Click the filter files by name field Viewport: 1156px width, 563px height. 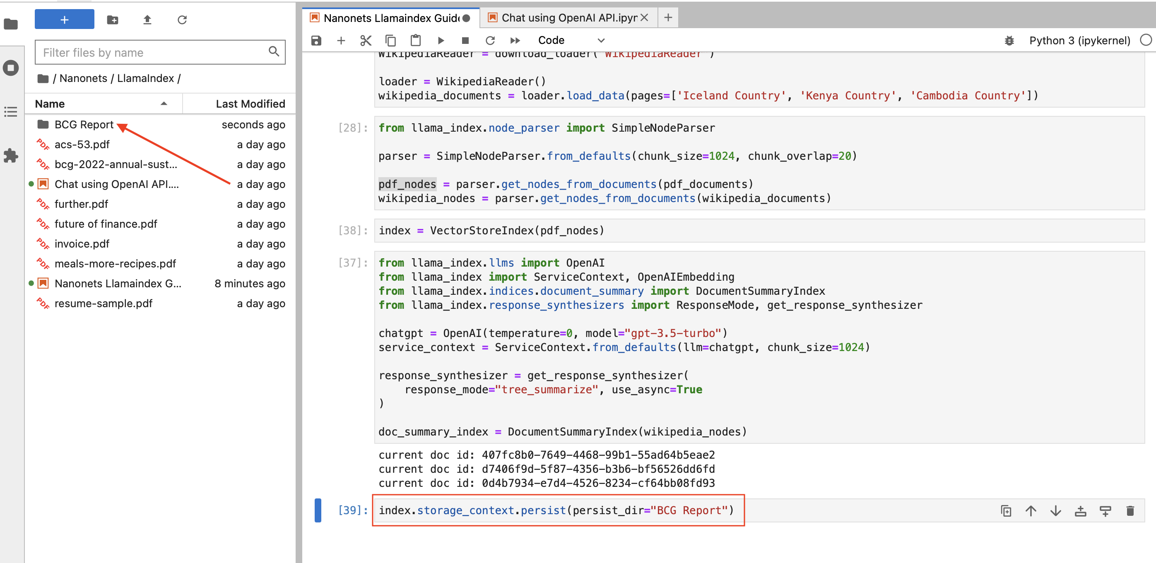pyautogui.click(x=154, y=53)
